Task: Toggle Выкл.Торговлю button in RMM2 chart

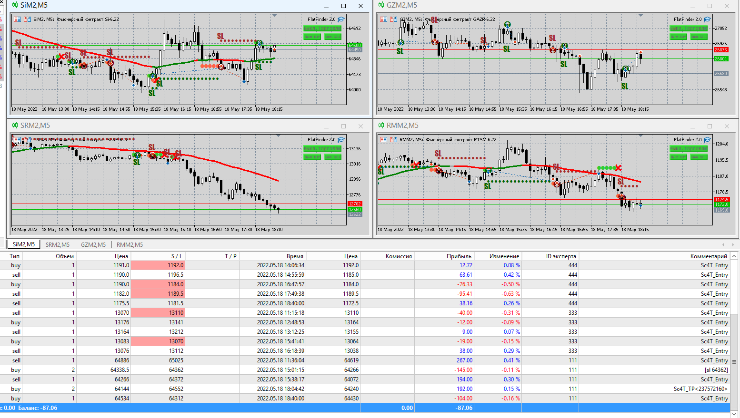Action: point(689,149)
